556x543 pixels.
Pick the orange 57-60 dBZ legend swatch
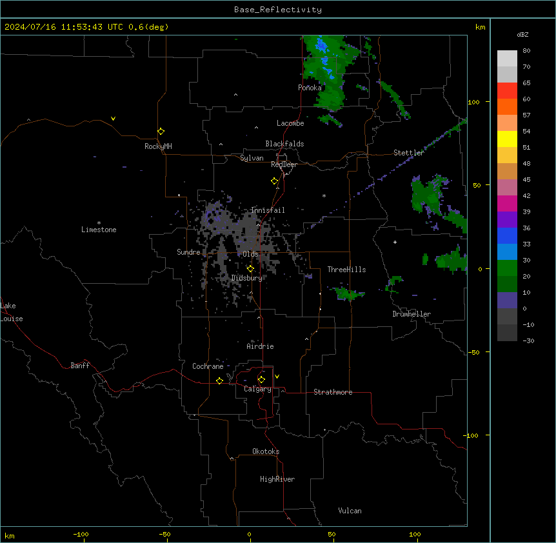[x=507, y=106]
